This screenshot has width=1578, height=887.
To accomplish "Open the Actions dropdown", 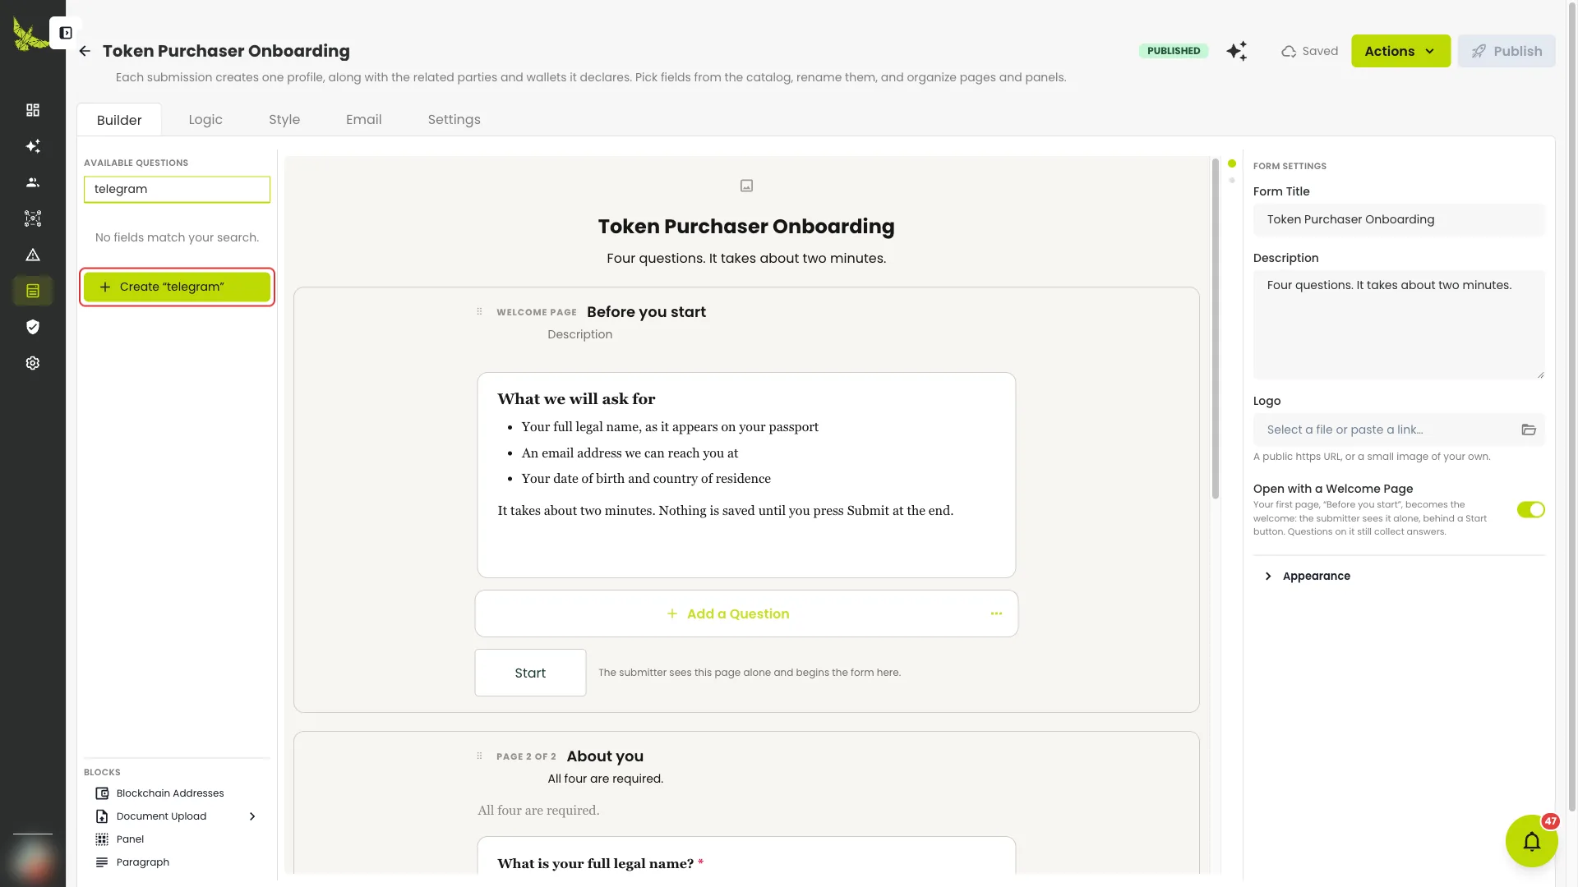I will [1400, 51].
